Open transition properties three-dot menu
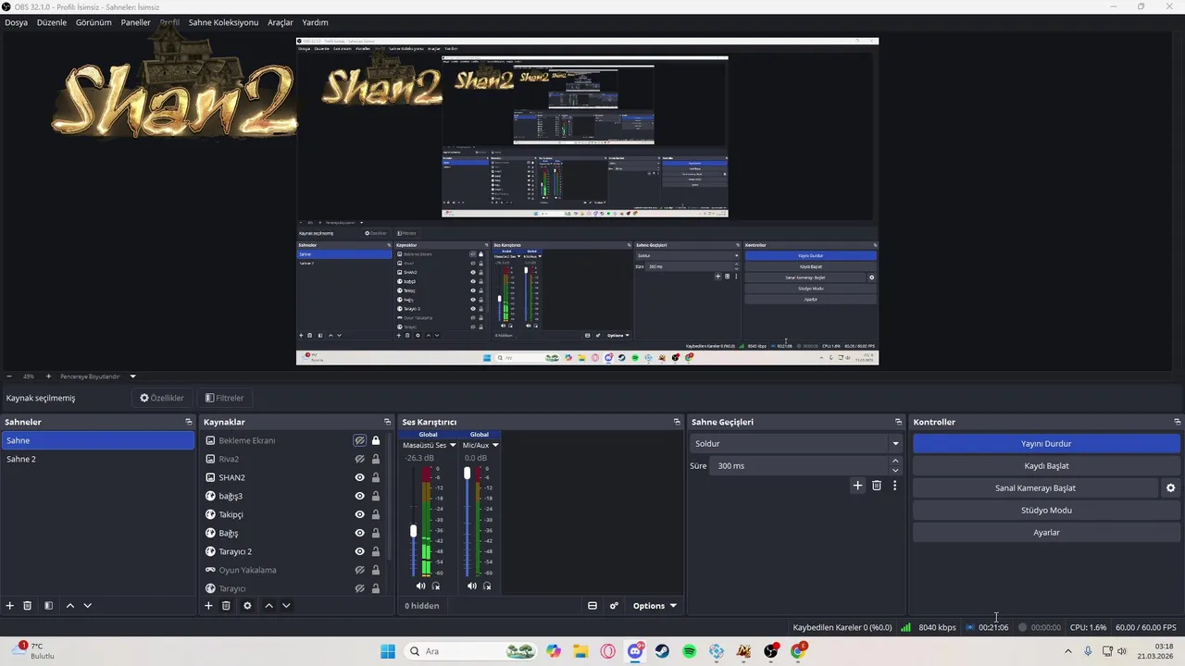Image resolution: width=1185 pixels, height=666 pixels. [894, 486]
